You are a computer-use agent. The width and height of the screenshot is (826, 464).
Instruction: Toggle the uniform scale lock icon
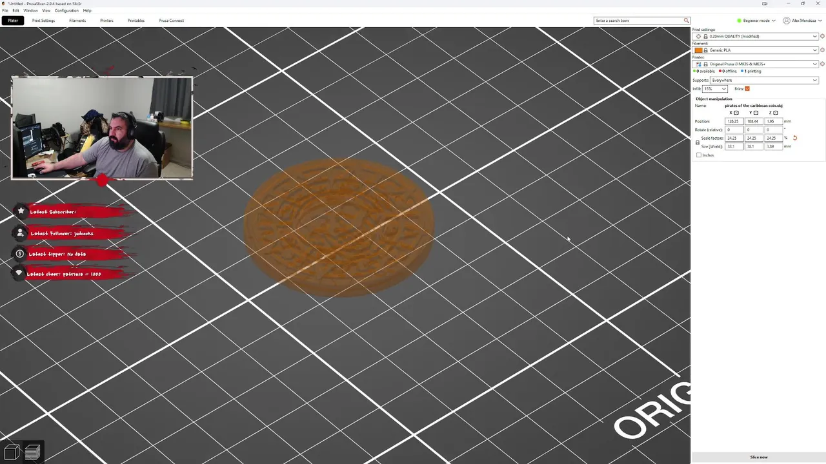point(698,142)
